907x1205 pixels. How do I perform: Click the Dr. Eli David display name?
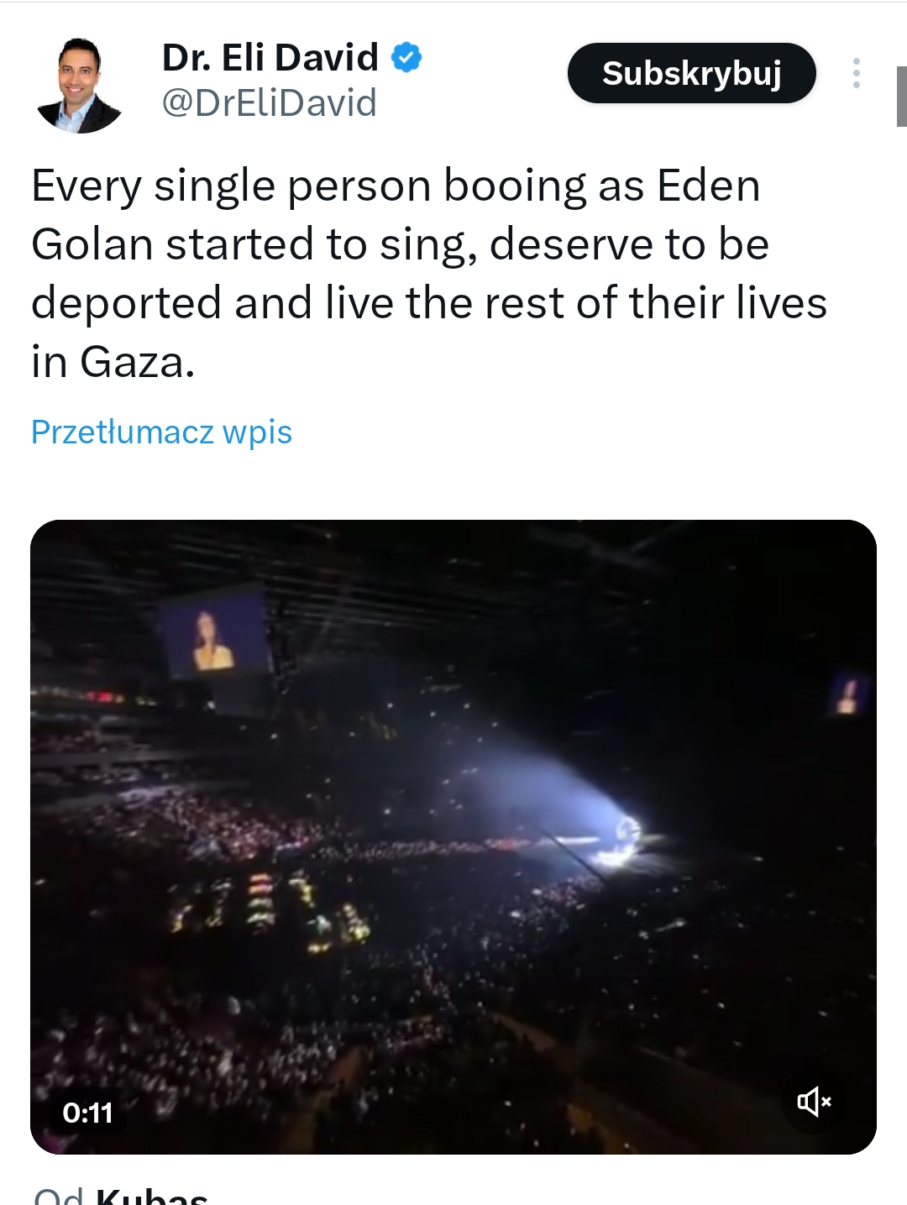270,58
